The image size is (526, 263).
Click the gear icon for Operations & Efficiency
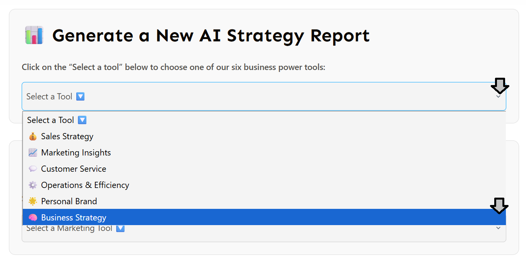point(33,185)
